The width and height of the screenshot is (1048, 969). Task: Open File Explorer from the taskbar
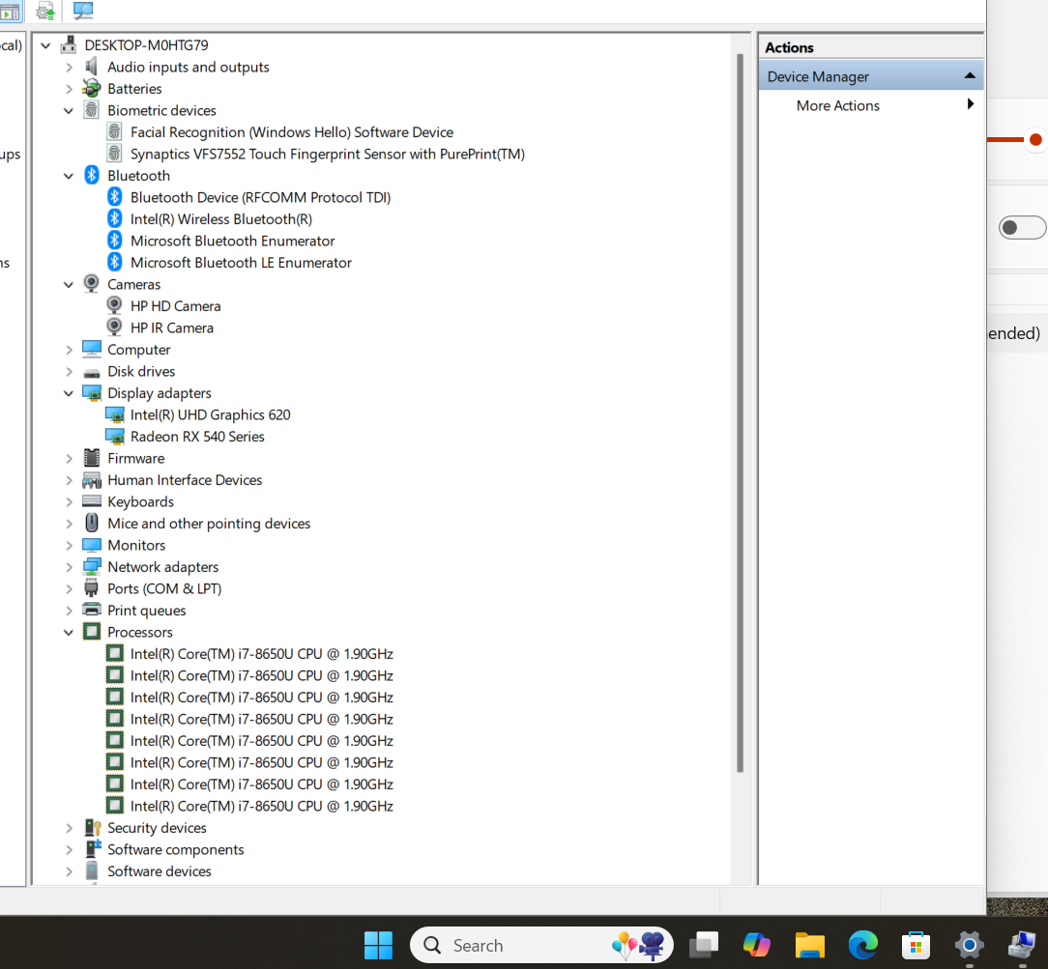(x=809, y=945)
